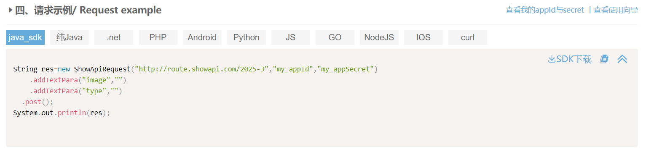
Task: Open the 查看使用向导 link
Action: coord(616,10)
